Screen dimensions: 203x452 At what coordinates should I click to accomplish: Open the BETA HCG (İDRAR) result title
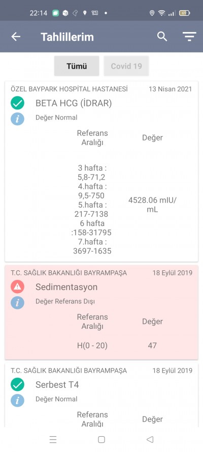(74, 103)
